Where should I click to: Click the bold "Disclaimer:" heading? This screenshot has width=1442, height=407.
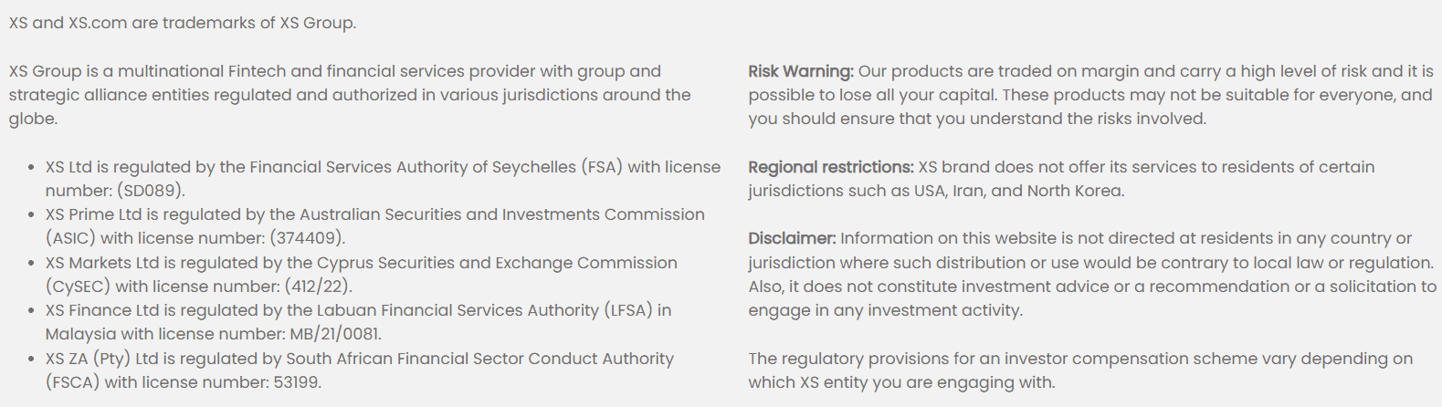tap(792, 238)
